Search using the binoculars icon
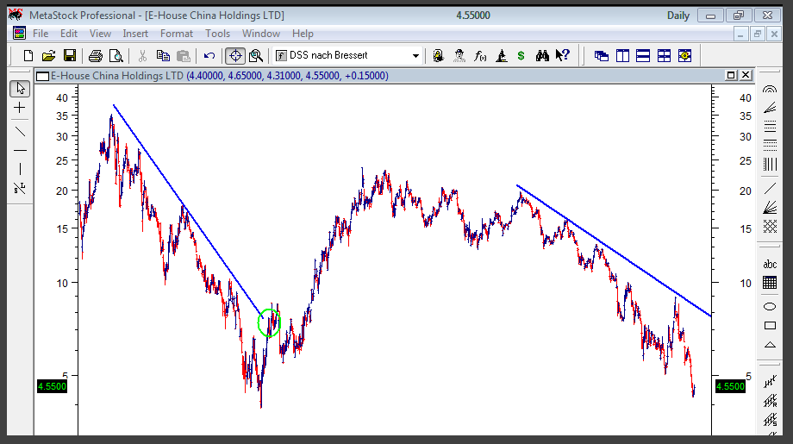The image size is (793, 444). coord(542,56)
